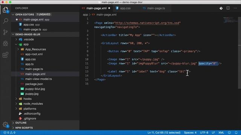Image resolution: width=241 pixels, height=135 pixels.
Task: Change file encoding UTF-8
Action: (x=204, y=132)
